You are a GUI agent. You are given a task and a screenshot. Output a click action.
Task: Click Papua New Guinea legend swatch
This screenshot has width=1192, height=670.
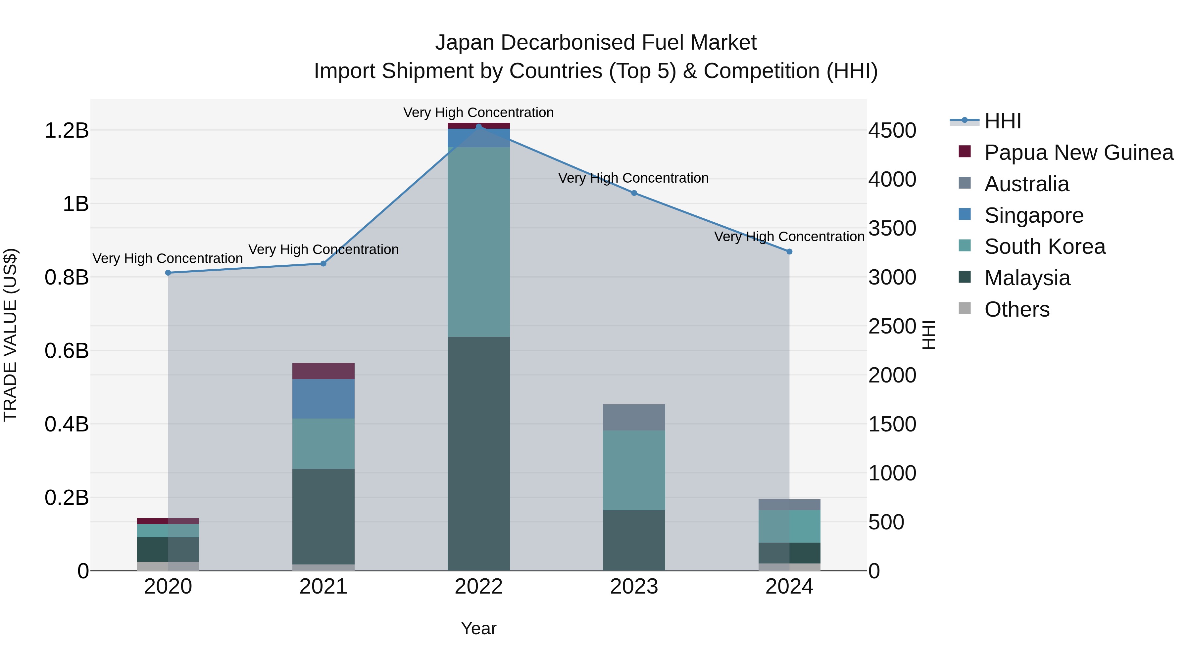coord(964,152)
